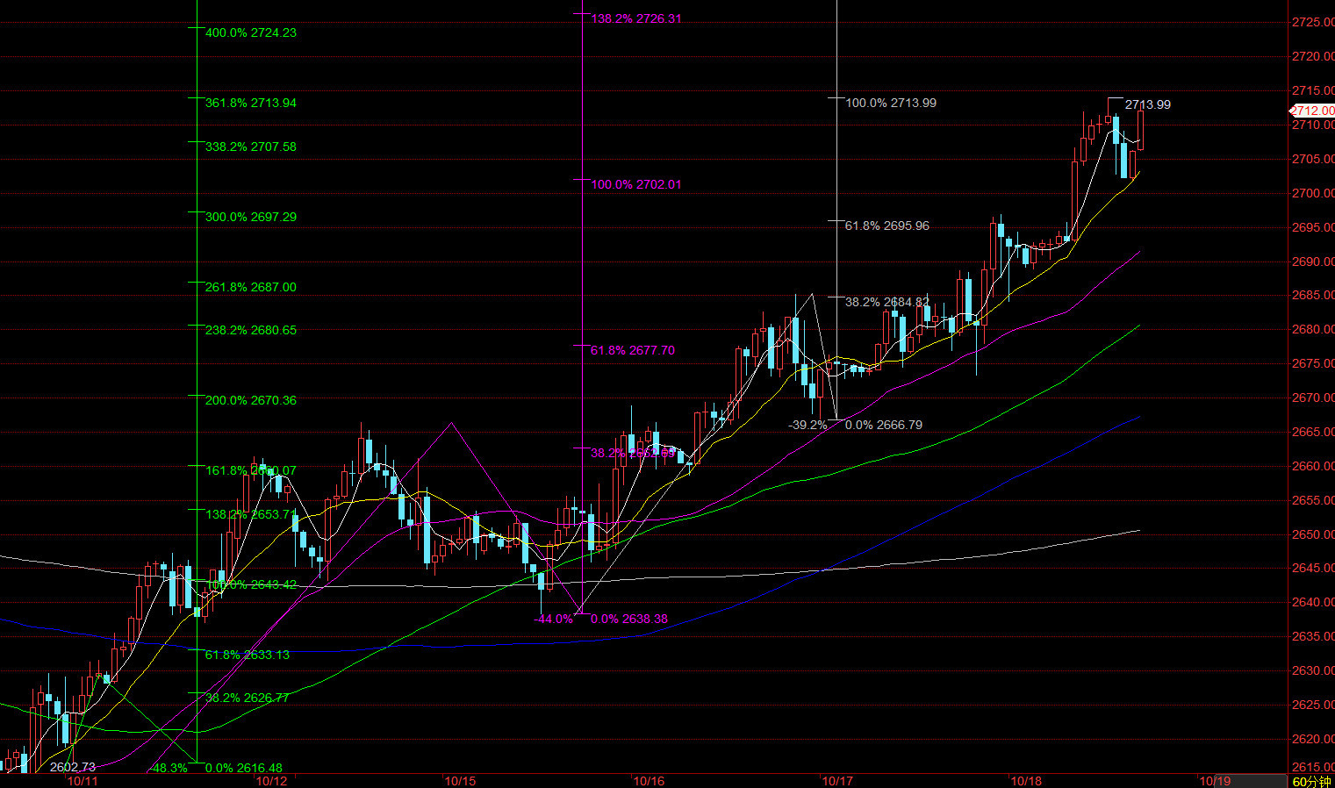Click the white 100.0% 2713.99 level label
Viewport: 1335px width, 788px height.
(x=891, y=103)
